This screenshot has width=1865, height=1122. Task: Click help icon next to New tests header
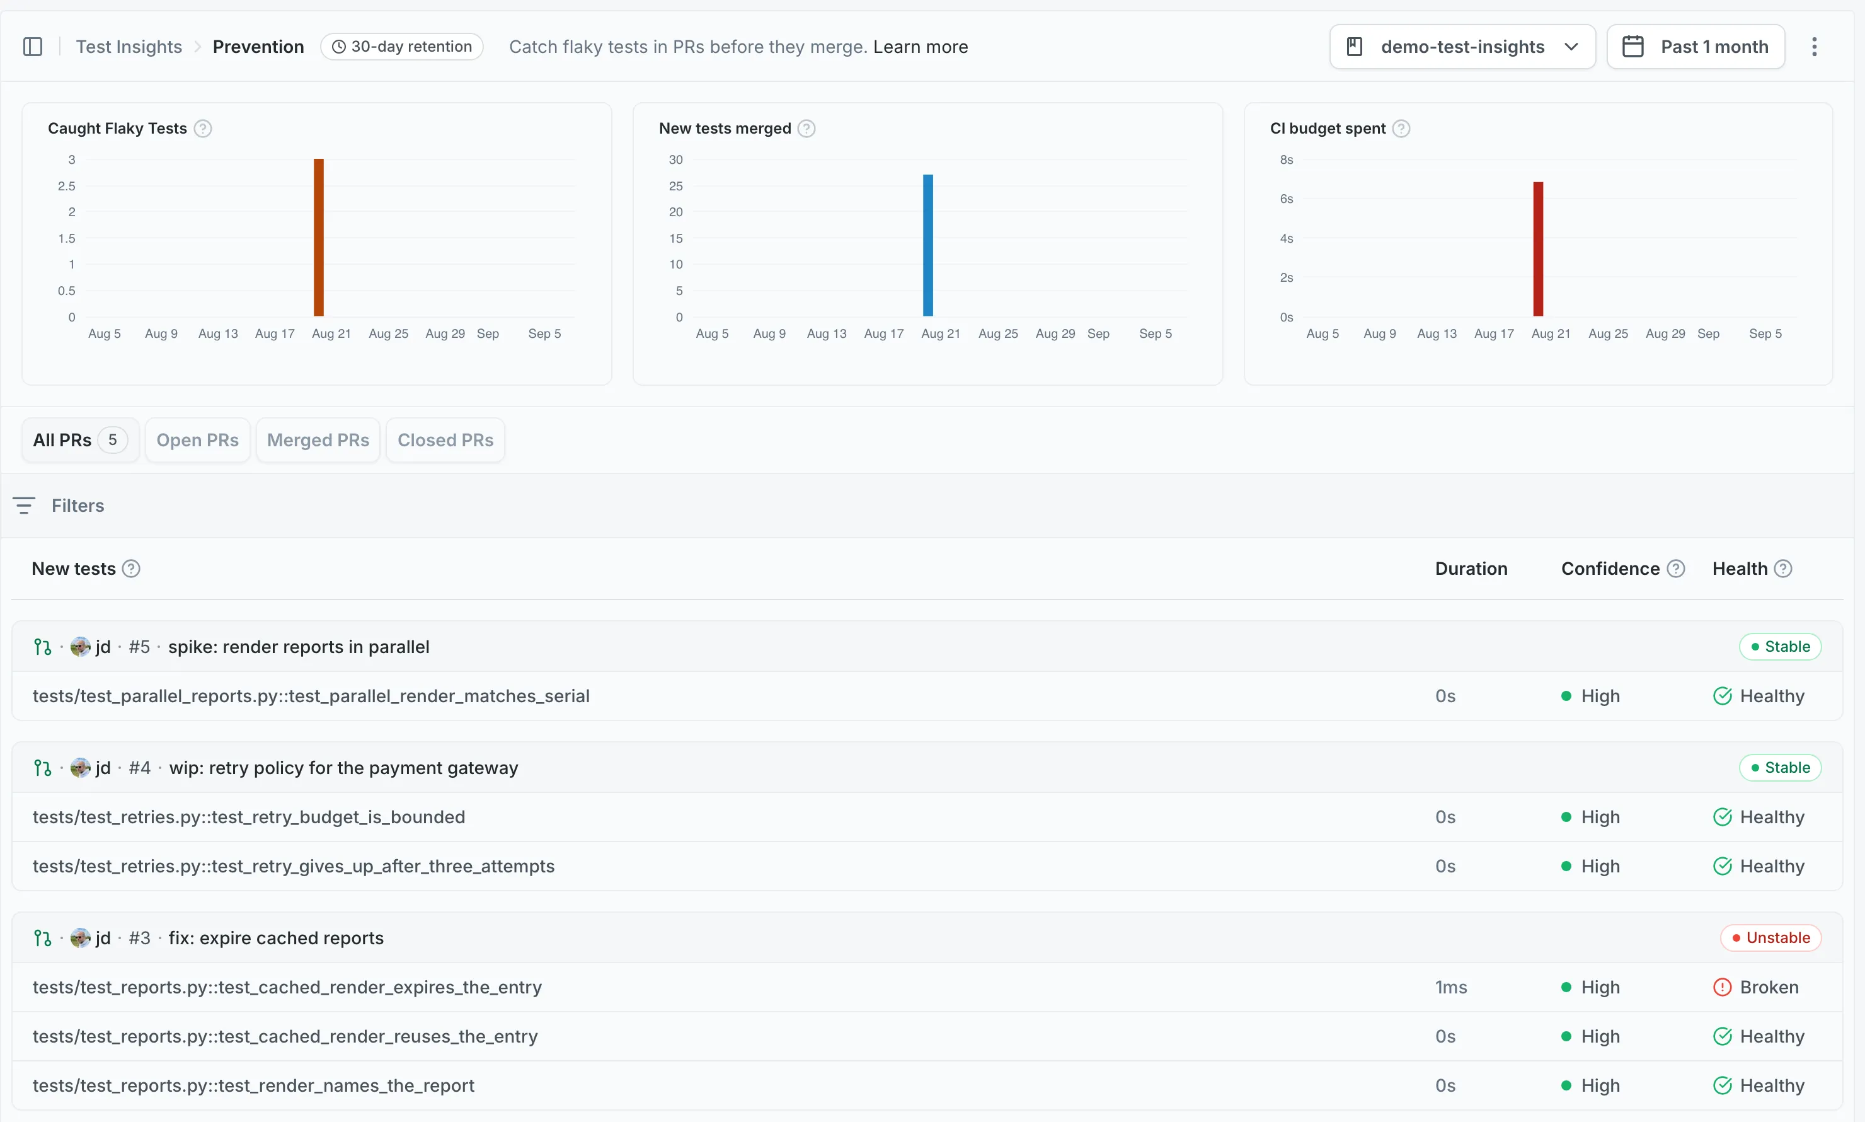coord(130,569)
